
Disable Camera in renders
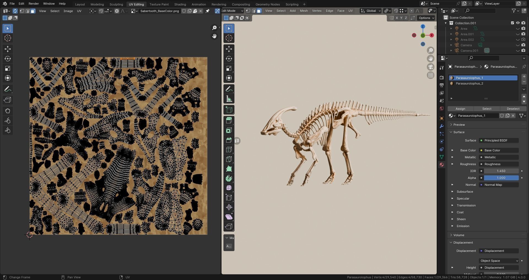[523, 45]
